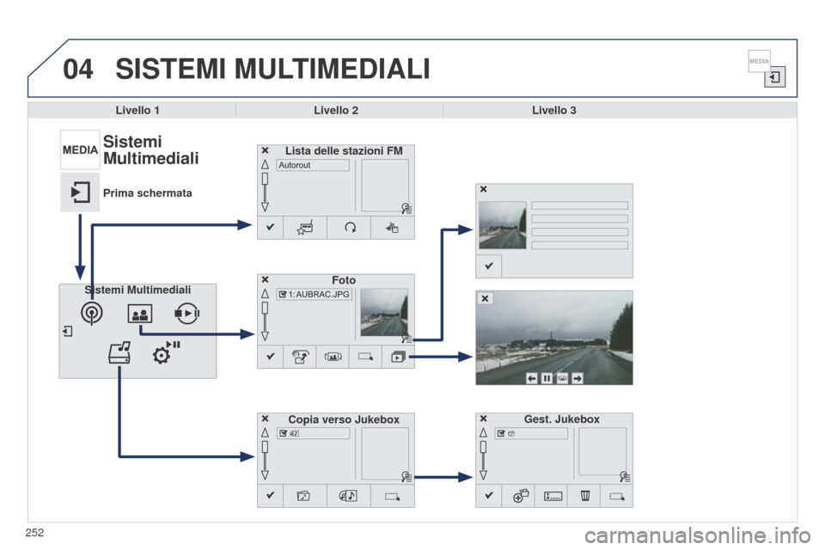Click the up arrow in Lista delle stazioni FM
Screen dimensions: 825x550
(x=265, y=164)
